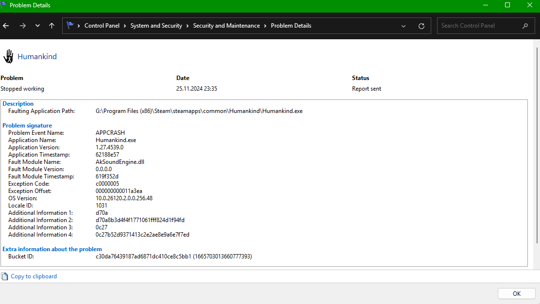Viewport: 540px width, 304px height.
Task: Refresh the Problem Details page
Action: pyautogui.click(x=421, y=26)
